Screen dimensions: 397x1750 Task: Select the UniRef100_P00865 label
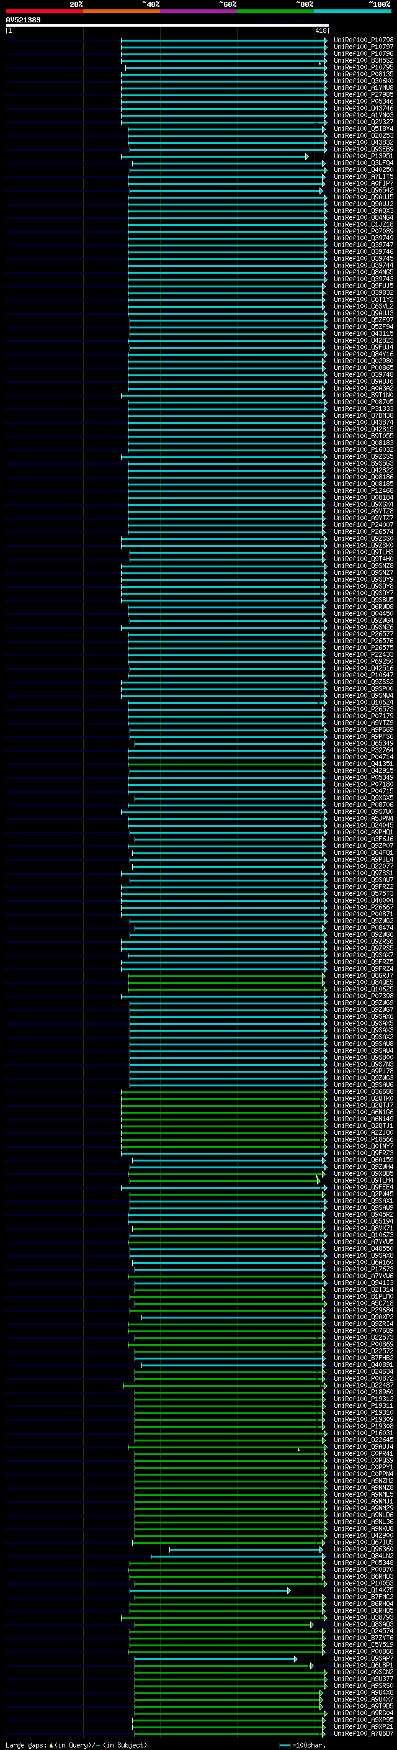(363, 368)
